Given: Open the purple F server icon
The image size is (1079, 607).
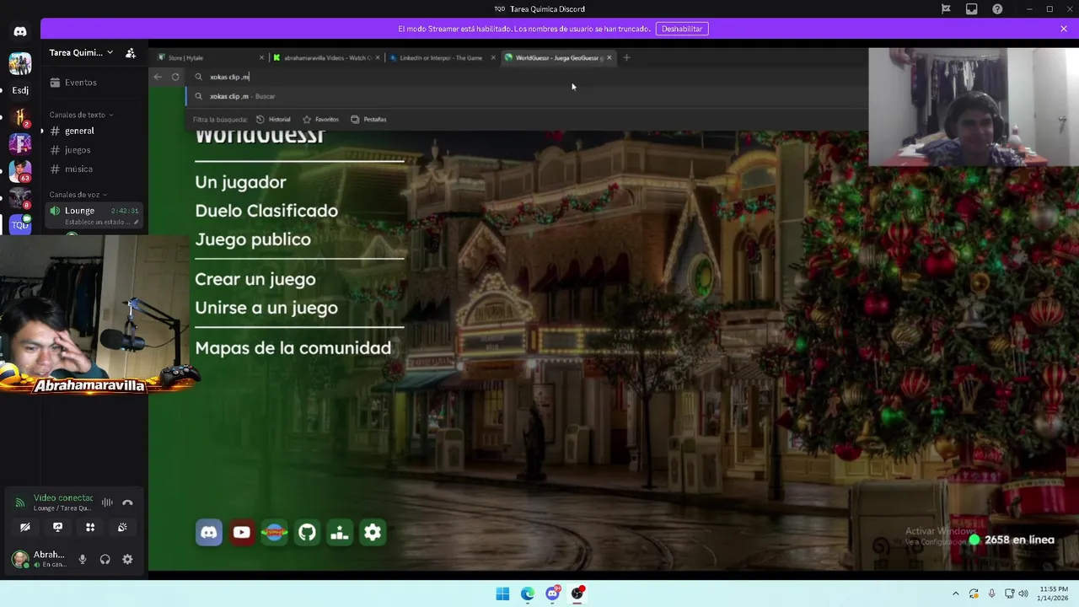Looking at the screenshot, I should 20,144.
